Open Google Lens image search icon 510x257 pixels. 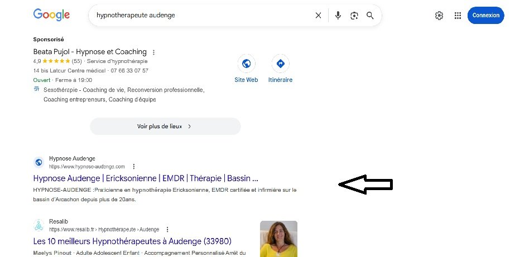(354, 15)
